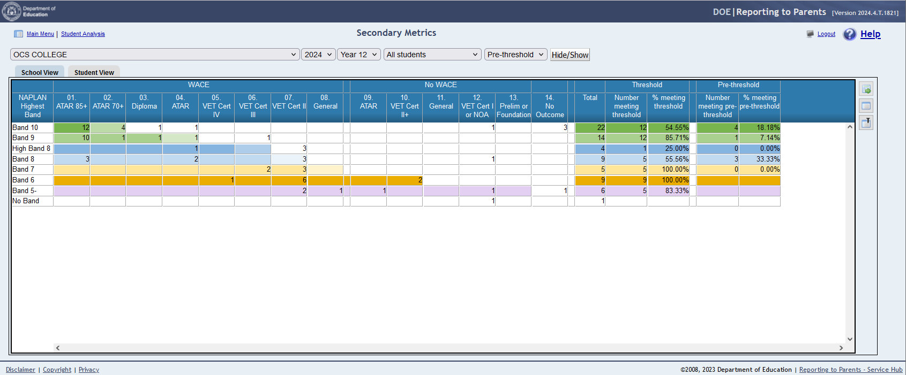
Task: Click the table icon marked with T
Action: point(866,123)
